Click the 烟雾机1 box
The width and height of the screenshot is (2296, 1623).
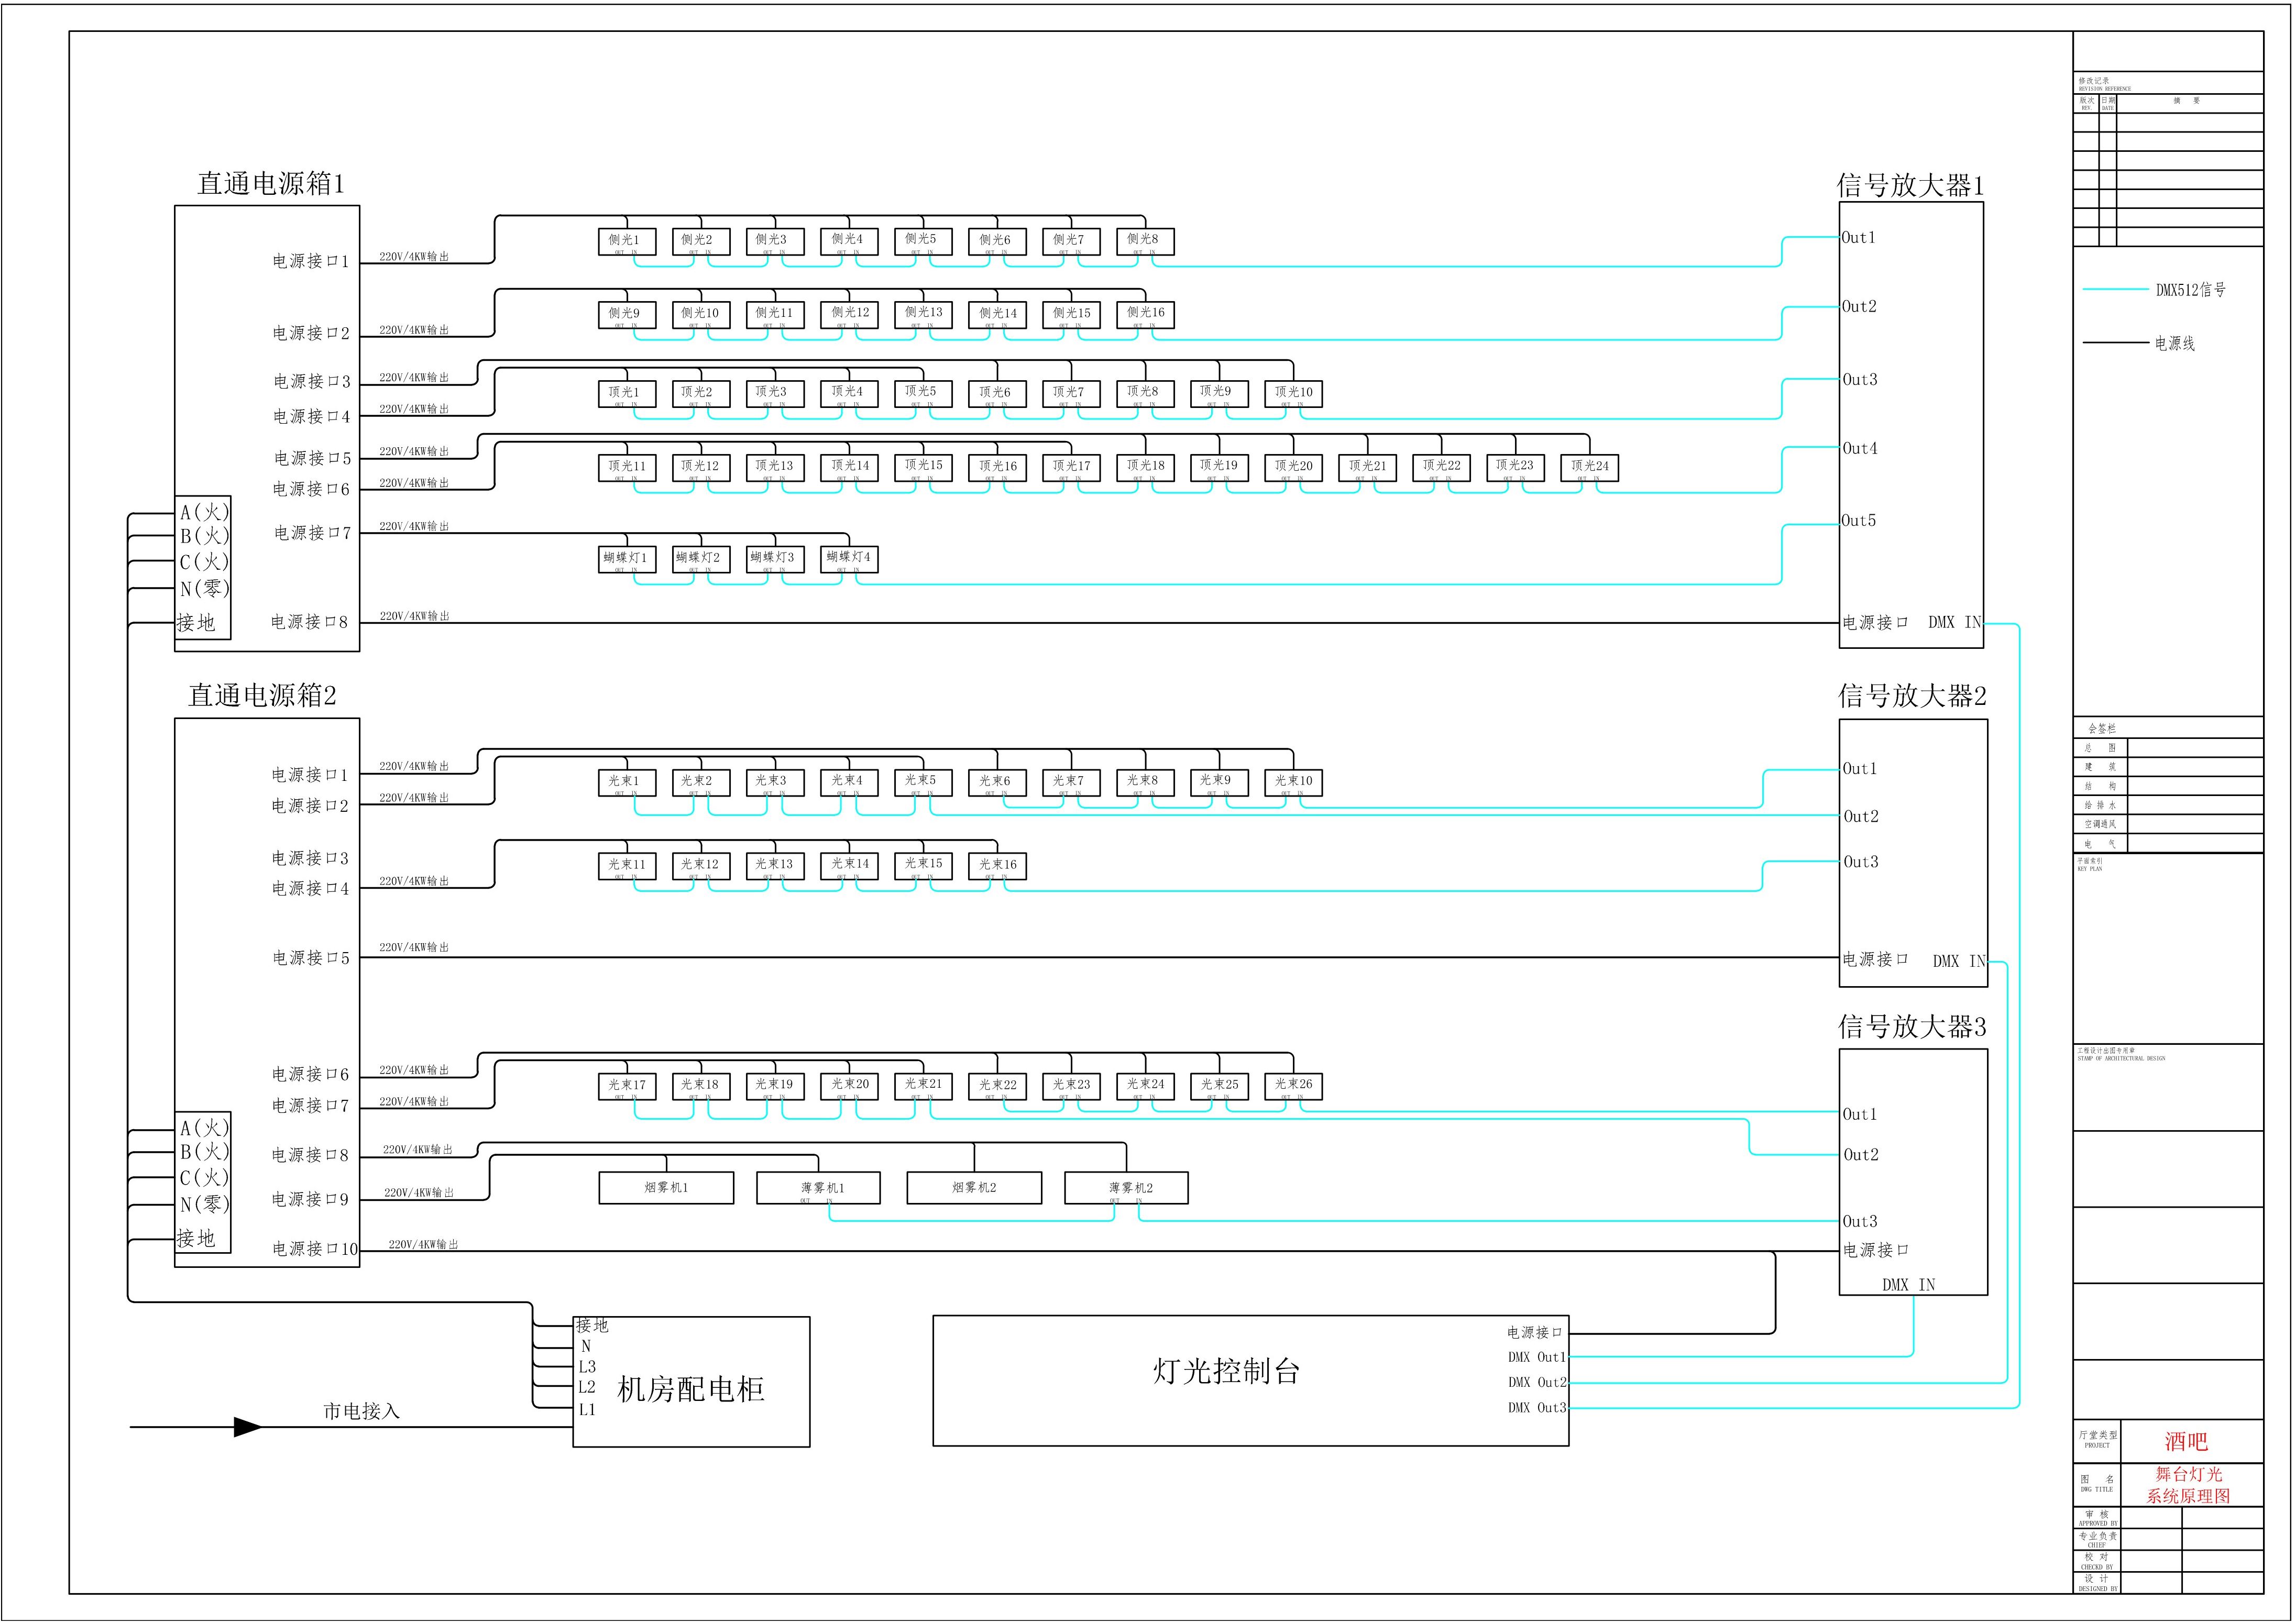[666, 1188]
